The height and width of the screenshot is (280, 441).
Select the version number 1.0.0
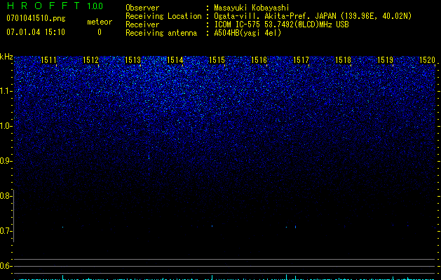tap(95, 6)
